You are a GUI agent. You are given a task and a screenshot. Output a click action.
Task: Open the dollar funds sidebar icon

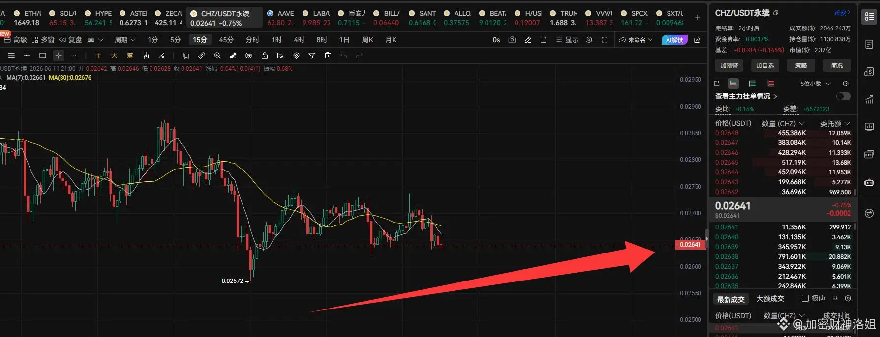pos(869,72)
